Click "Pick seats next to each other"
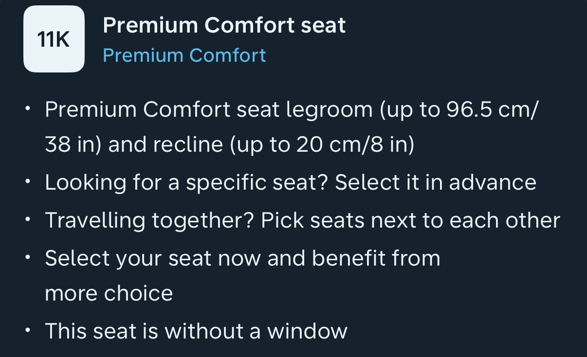This screenshot has height=357, width=587. [x=410, y=220]
